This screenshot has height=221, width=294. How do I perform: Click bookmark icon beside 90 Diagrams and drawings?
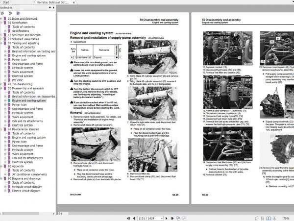pos(5,179)
